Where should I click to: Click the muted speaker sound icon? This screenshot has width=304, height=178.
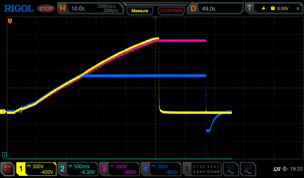[x=285, y=169]
